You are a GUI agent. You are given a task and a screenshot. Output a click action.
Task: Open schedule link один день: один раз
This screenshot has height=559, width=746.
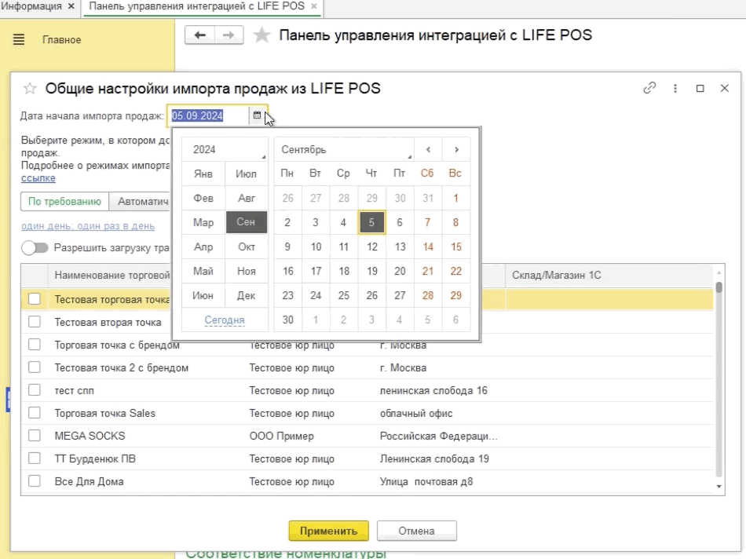coord(88,226)
